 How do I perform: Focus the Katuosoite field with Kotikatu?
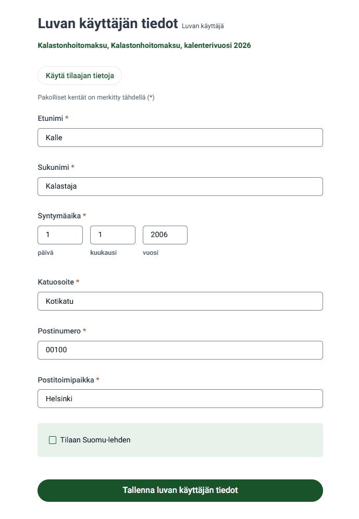pyautogui.click(x=180, y=301)
